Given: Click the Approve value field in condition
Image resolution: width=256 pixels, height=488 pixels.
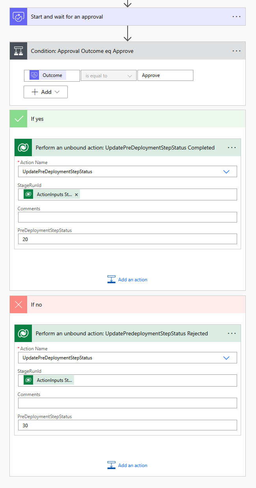Looking at the screenshot, I should click(x=165, y=75).
